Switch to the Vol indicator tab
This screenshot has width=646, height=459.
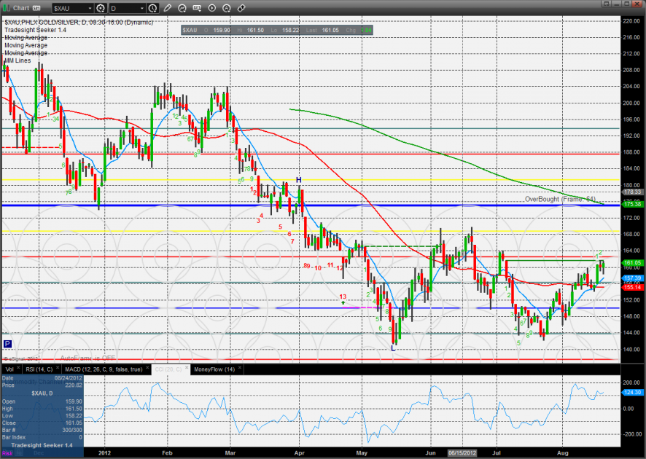9,369
